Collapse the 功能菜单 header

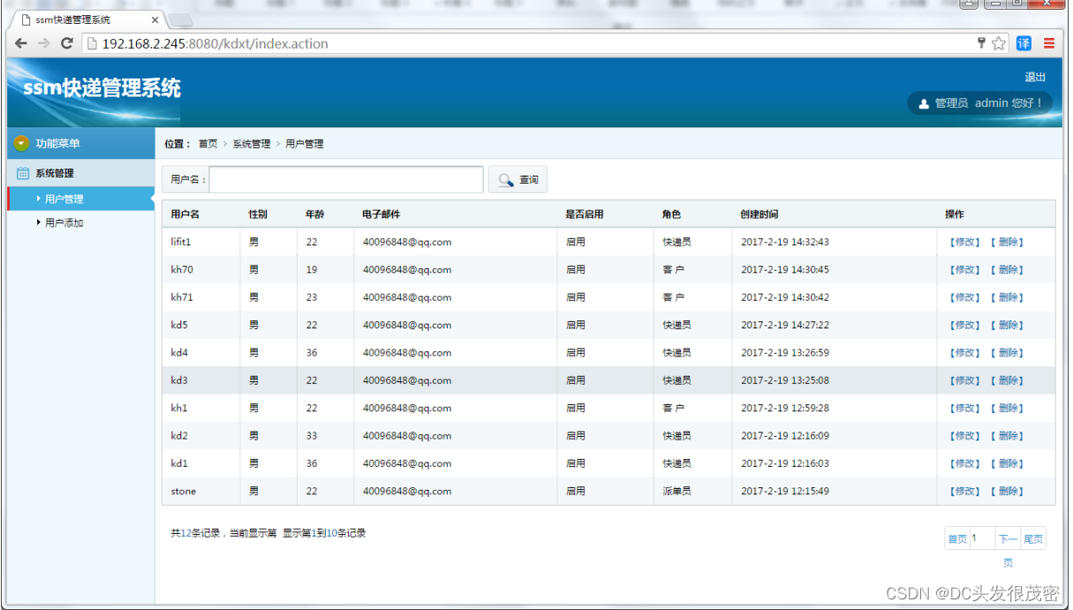[x=81, y=143]
